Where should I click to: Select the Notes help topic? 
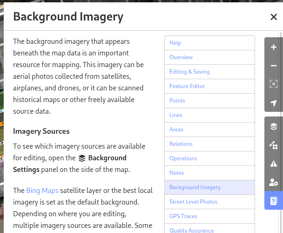209,173
